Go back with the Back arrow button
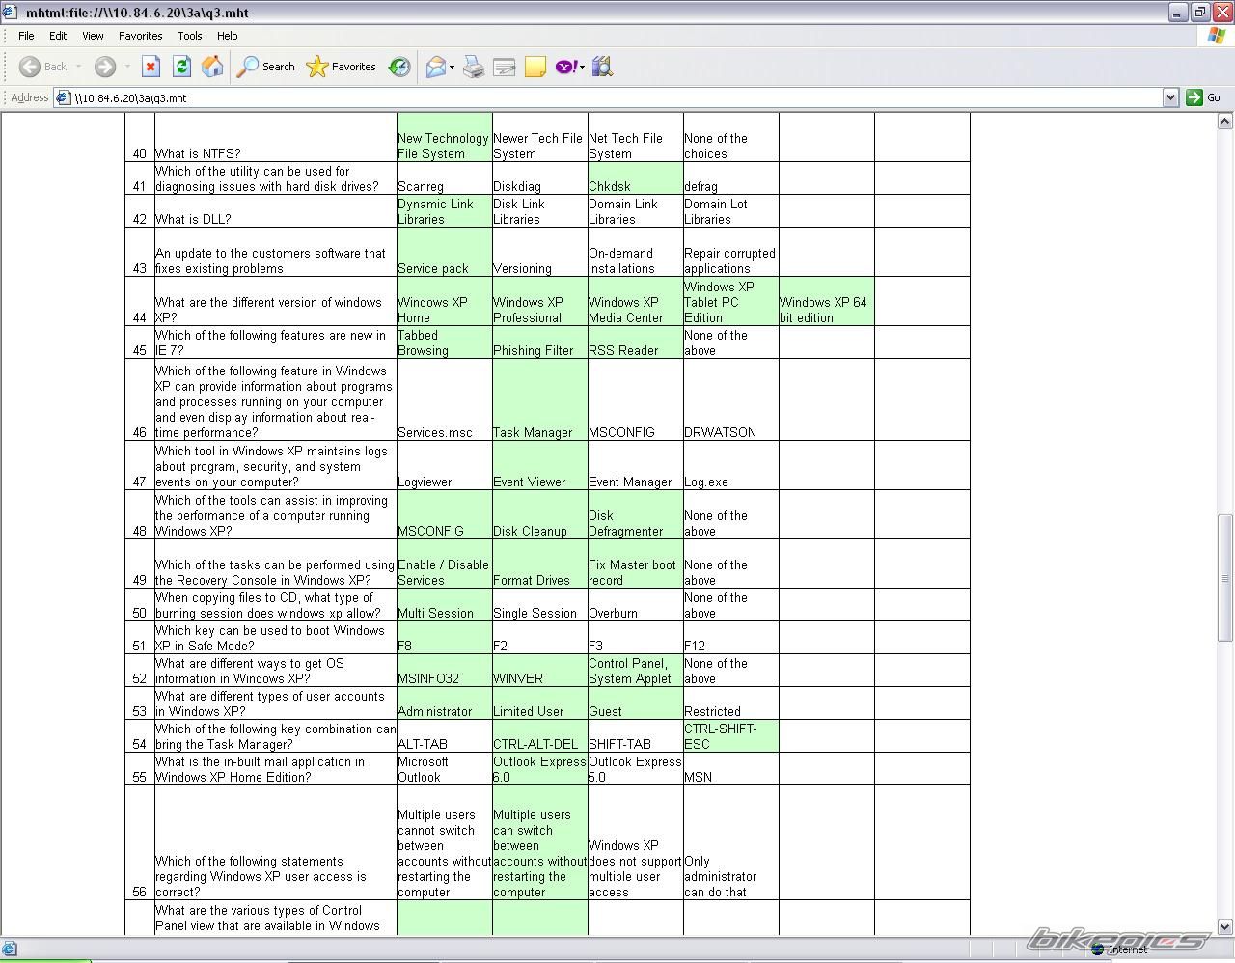Viewport: 1235px width, 963px height. 43,67
